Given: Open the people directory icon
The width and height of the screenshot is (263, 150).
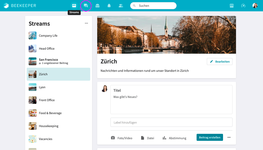Looking at the screenshot, I should tap(121, 6).
